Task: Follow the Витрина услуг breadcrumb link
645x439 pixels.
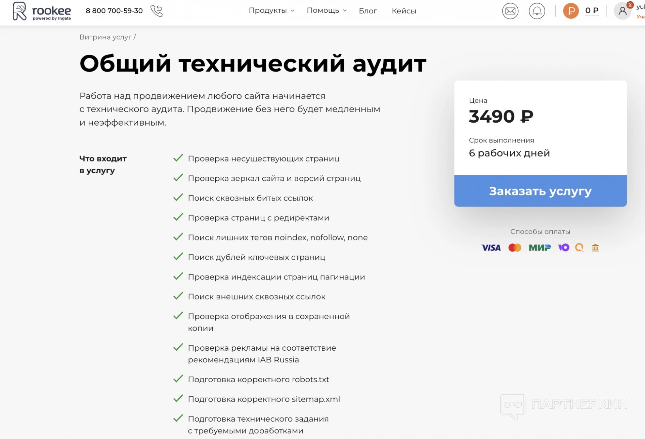Action: tap(105, 37)
